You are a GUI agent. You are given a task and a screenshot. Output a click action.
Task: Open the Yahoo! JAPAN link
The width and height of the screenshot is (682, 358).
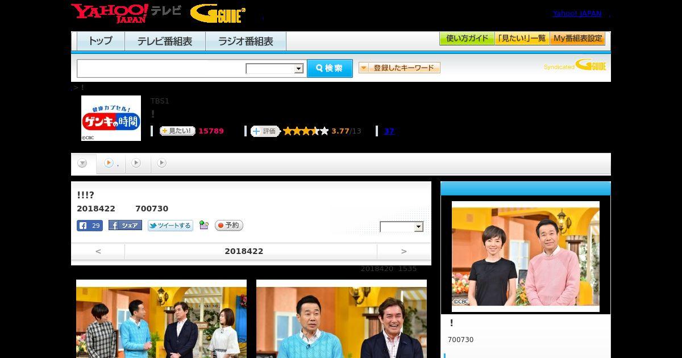(x=577, y=14)
